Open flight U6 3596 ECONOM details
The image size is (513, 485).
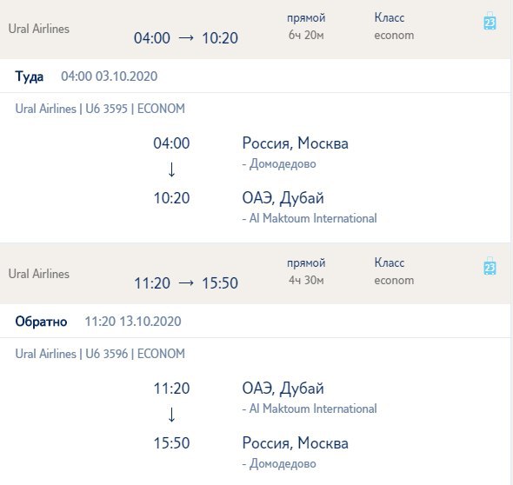coord(100,354)
